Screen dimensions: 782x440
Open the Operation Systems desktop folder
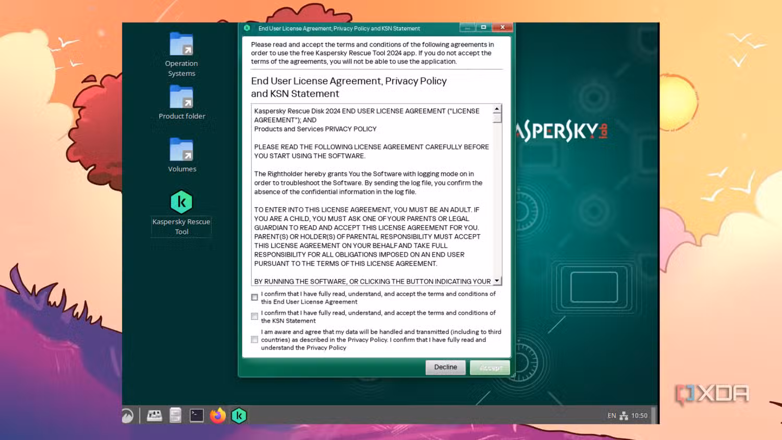(181, 54)
